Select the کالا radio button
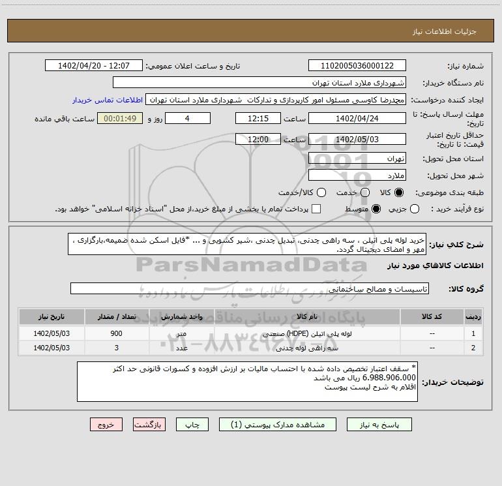 pyautogui.click(x=399, y=192)
